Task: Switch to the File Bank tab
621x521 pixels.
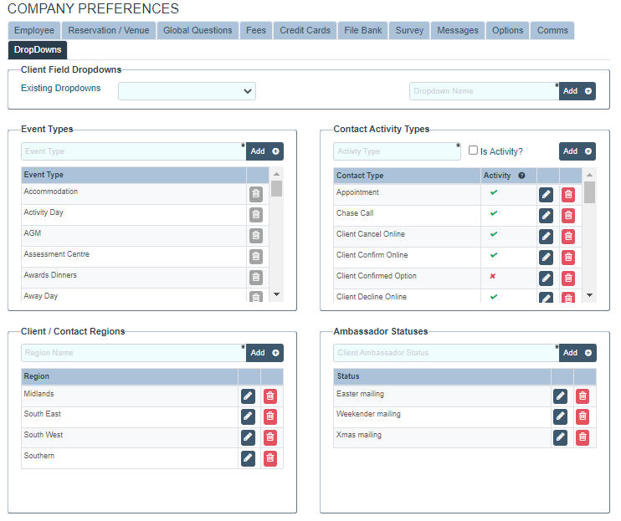Action: tap(362, 30)
